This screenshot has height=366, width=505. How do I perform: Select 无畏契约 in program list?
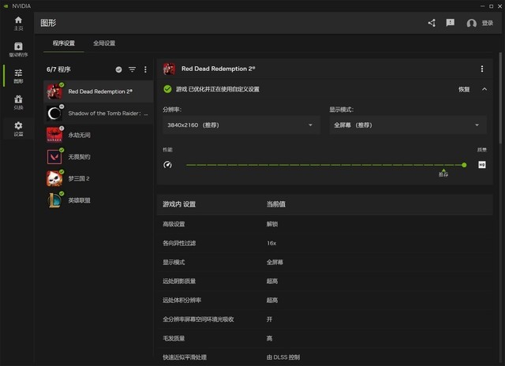[98, 157]
